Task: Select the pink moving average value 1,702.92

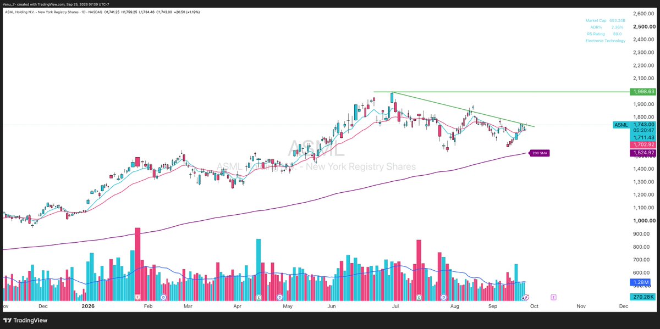Action: coord(643,144)
